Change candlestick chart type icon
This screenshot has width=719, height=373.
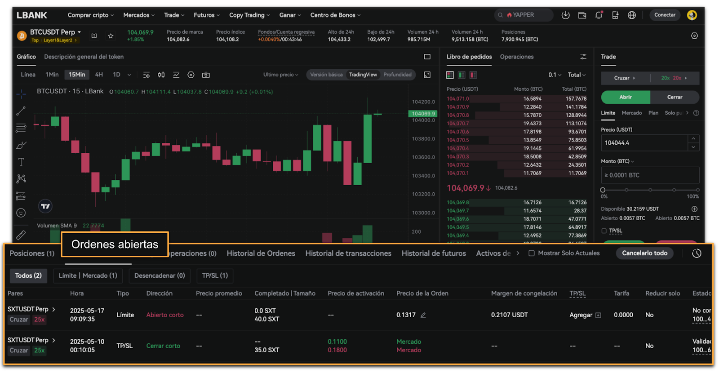point(161,75)
